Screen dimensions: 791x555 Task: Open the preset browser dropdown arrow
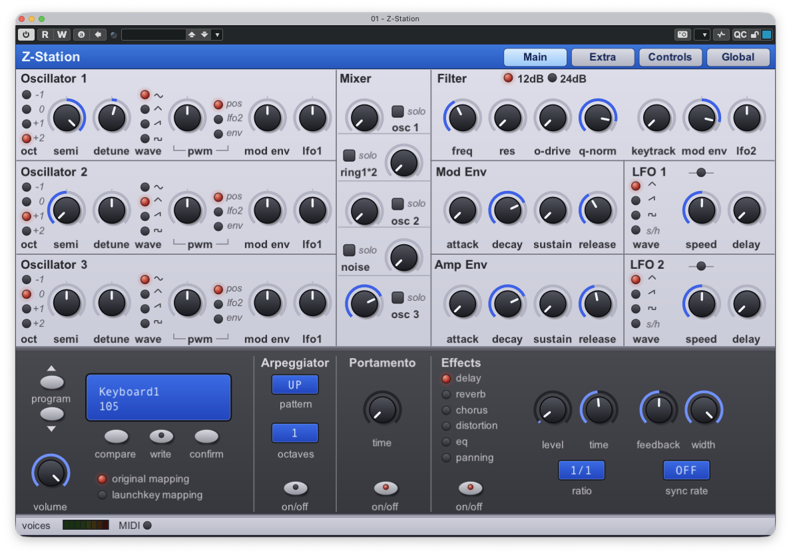pyautogui.click(x=218, y=35)
